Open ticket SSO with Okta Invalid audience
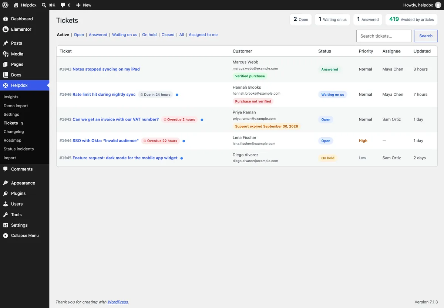 (x=105, y=141)
